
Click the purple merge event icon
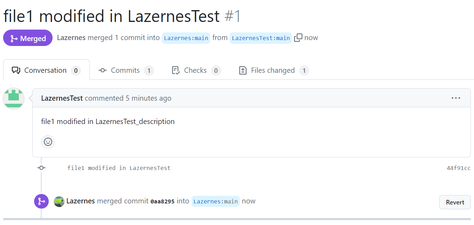point(41,201)
